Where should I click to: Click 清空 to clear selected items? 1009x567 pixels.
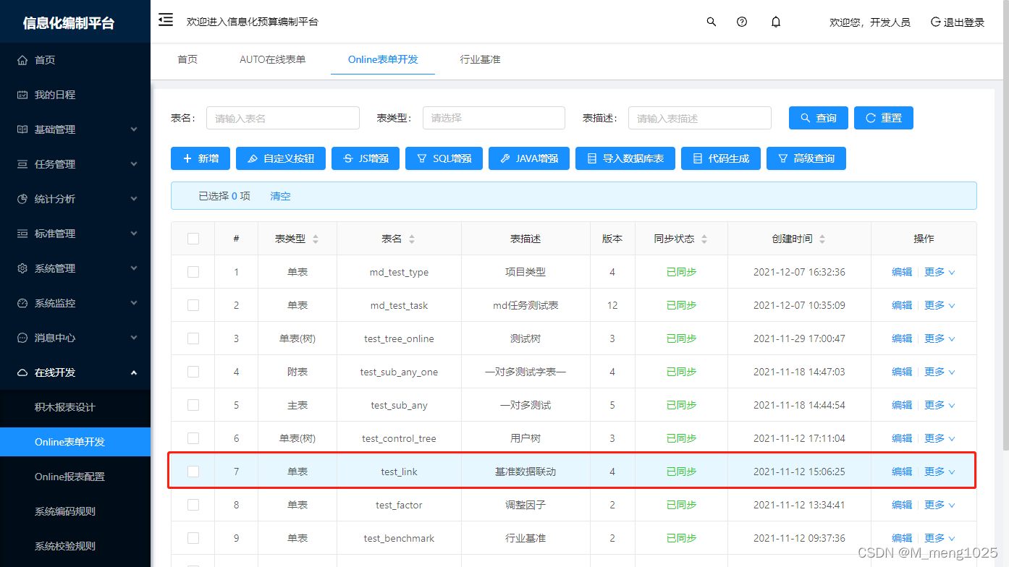point(280,195)
